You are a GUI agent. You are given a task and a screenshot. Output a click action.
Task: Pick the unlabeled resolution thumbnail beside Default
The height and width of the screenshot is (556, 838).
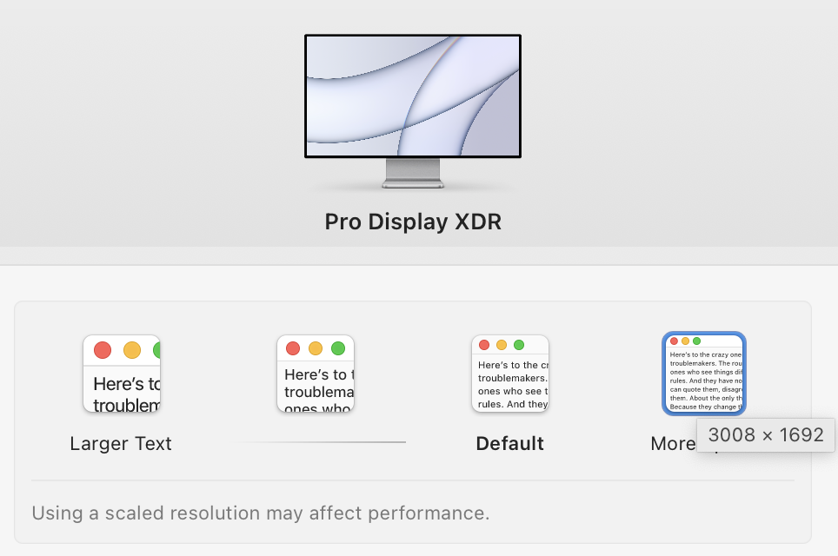[x=316, y=374]
